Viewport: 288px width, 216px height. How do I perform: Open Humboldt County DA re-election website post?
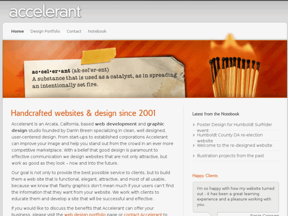[230, 138]
